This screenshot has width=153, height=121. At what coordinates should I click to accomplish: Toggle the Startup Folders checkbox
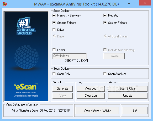coord(54,23)
